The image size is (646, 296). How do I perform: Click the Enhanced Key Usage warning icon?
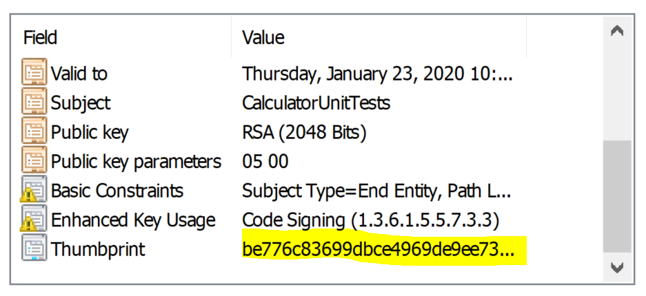pyautogui.click(x=34, y=220)
